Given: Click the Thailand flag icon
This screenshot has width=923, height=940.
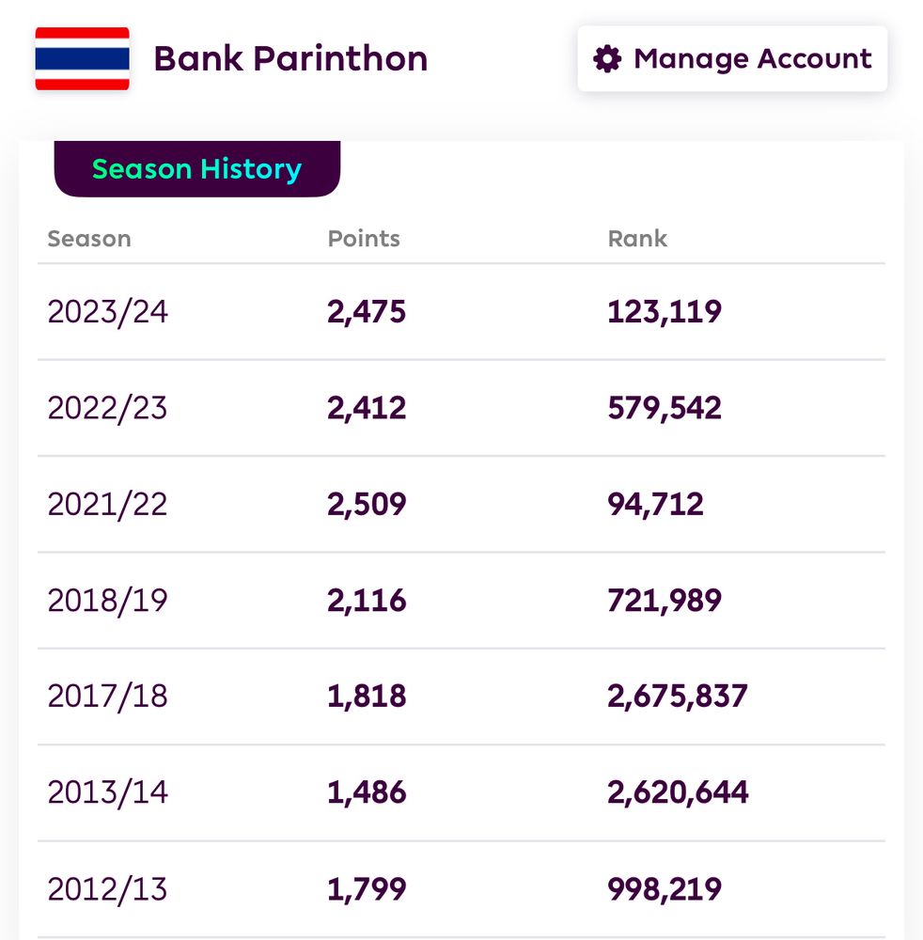Looking at the screenshot, I should click(x=82, y=58).
